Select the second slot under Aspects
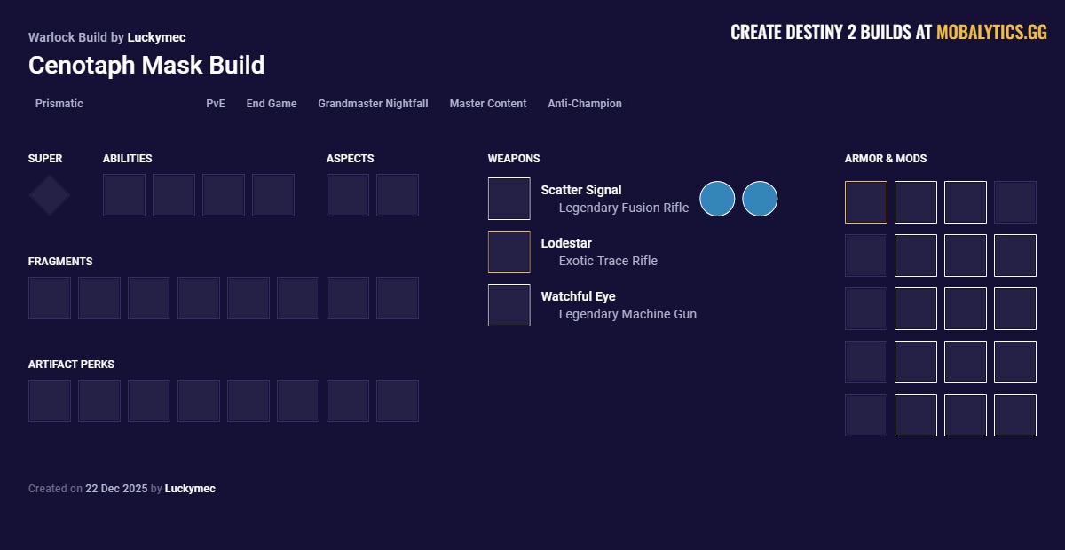Image resolution: width=1065 pixels, height=550 pixels. (398, 195)
